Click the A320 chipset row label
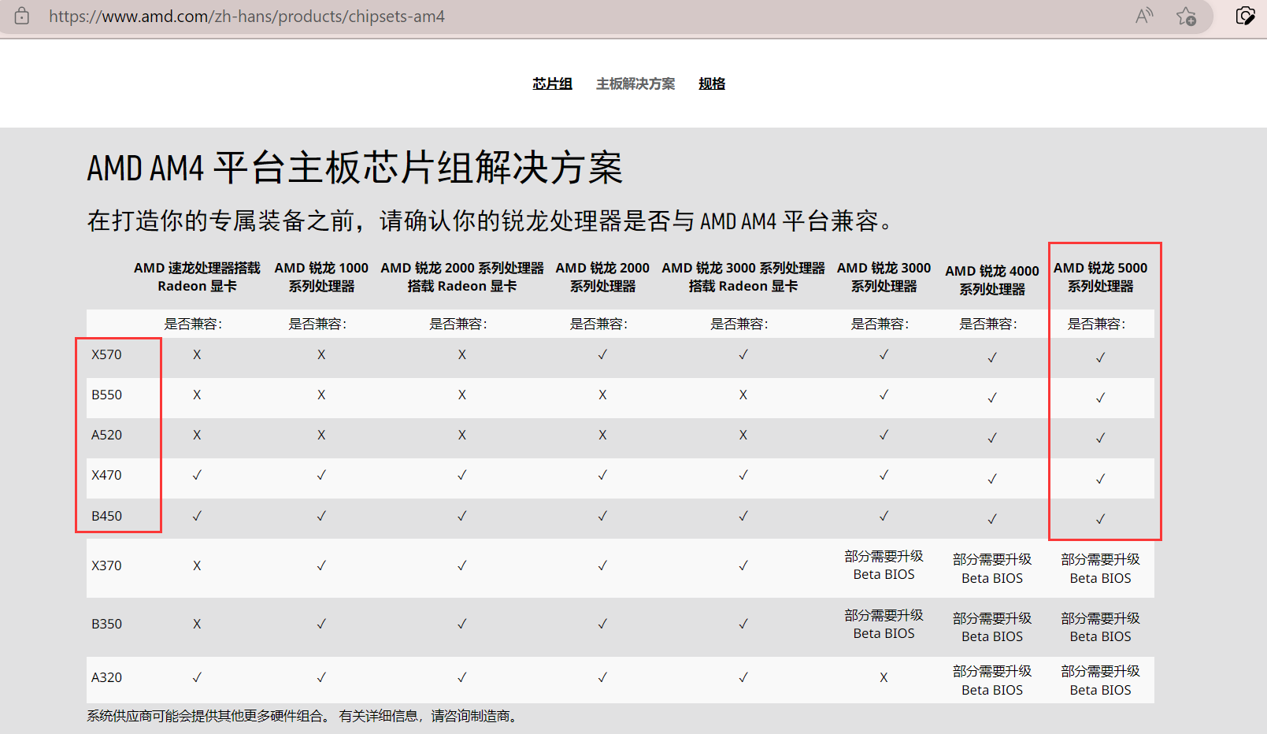 tap(106, 677)
